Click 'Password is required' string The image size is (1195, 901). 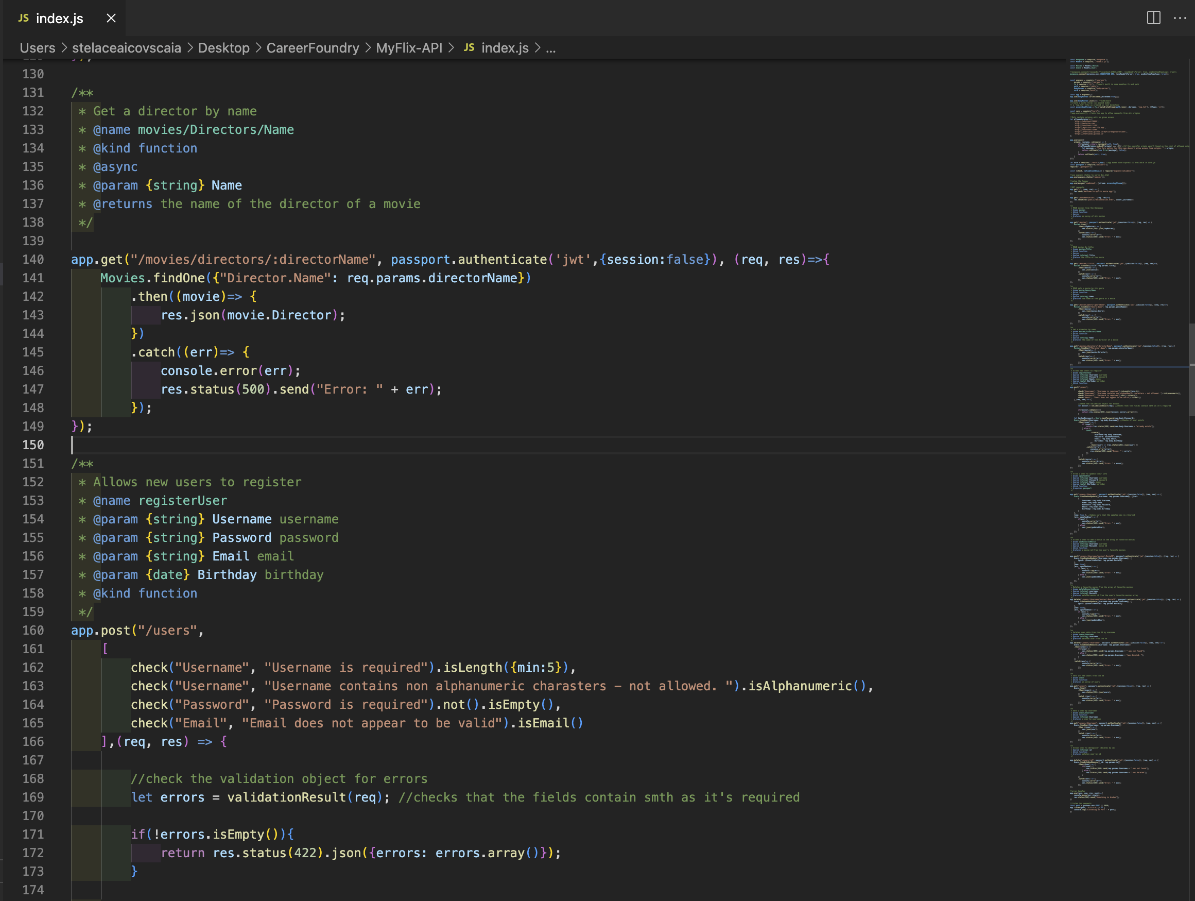coord(347,704)
